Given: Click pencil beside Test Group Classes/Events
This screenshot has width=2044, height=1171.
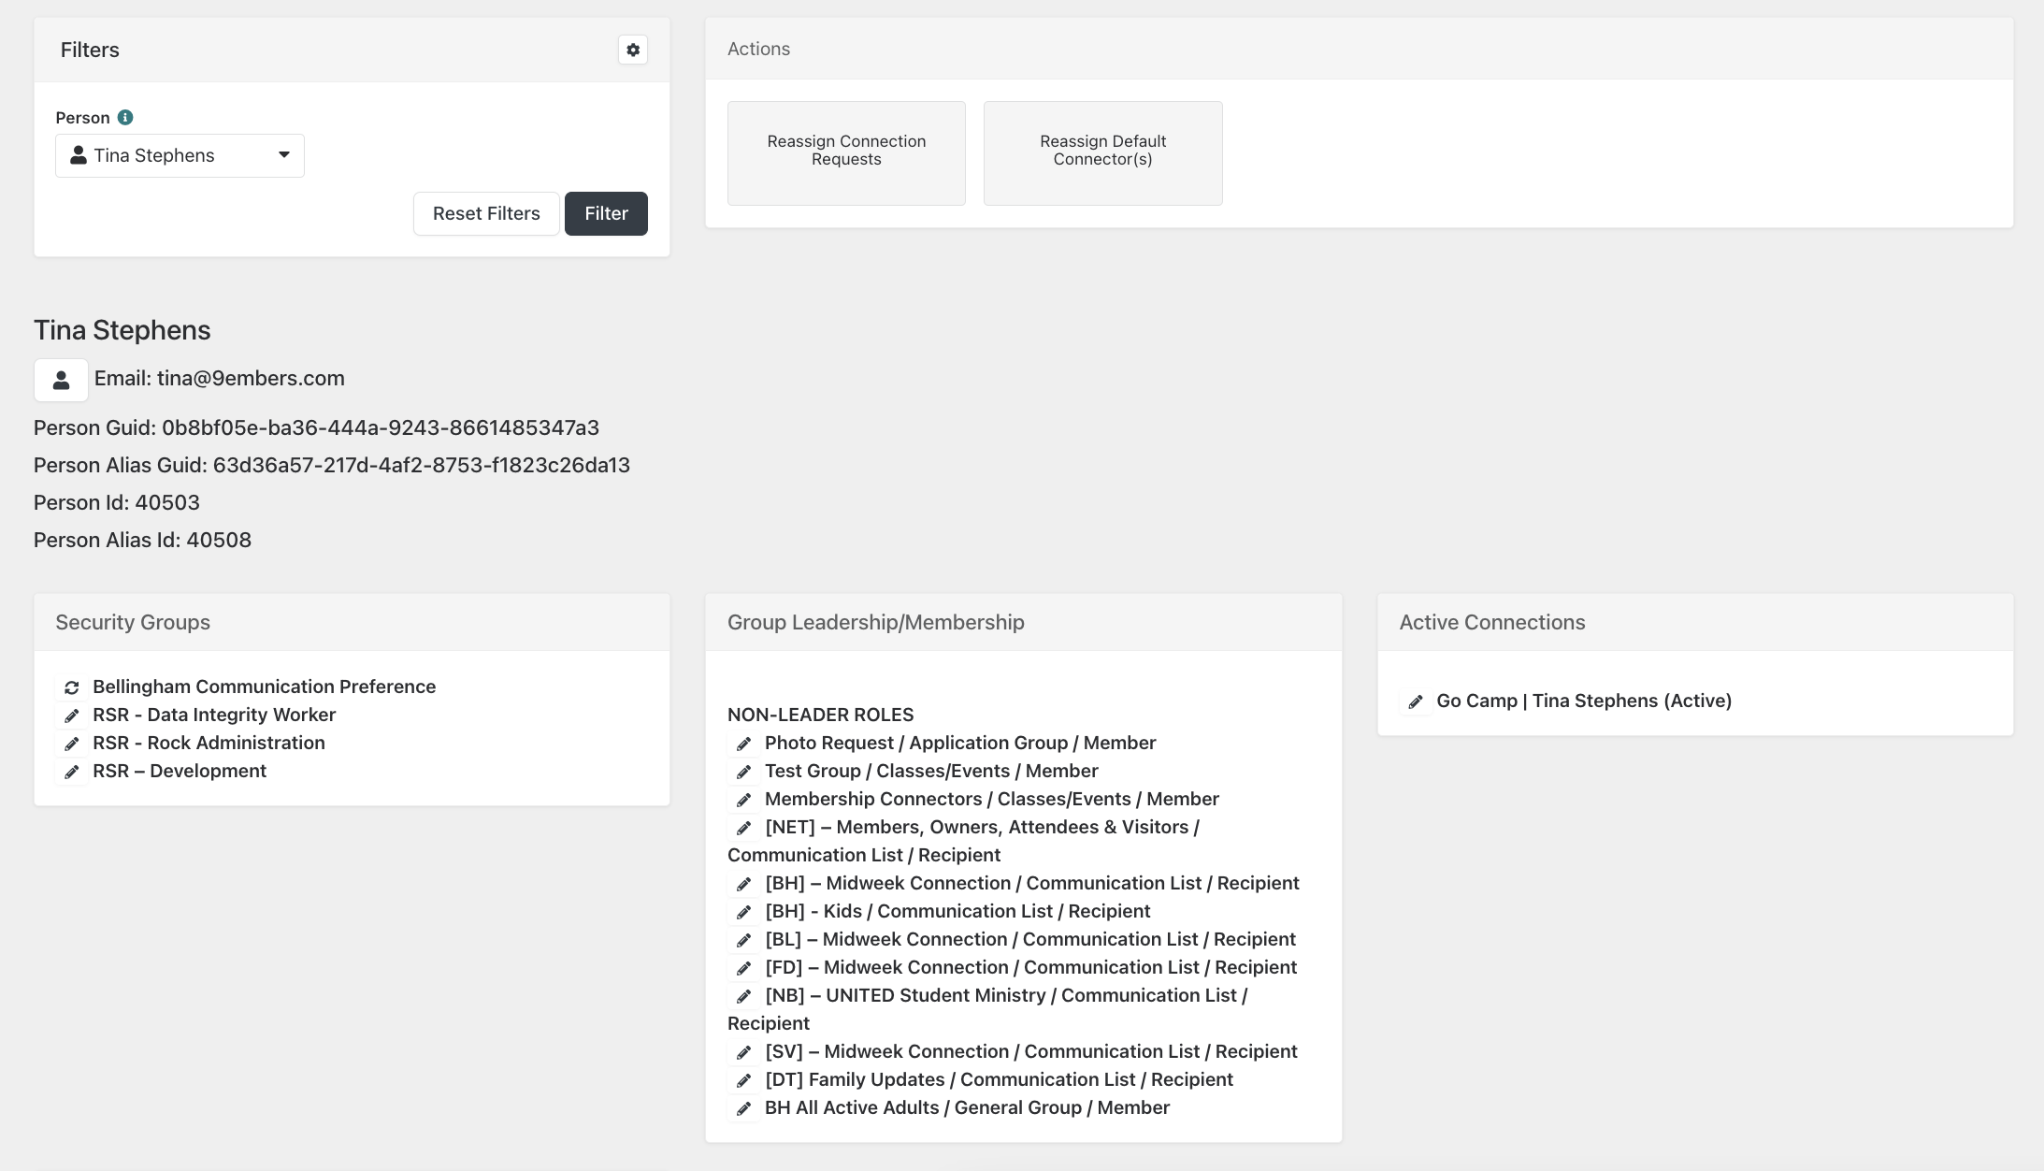Looking at the screenshot, I should pyautogui.click(x=743, y=772).
